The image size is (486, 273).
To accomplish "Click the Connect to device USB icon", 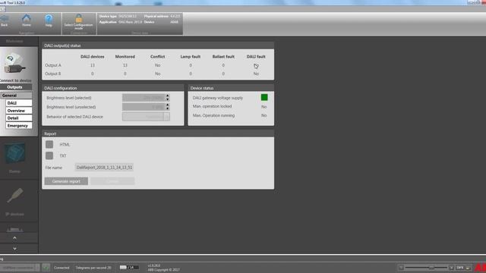I will 15,64.
